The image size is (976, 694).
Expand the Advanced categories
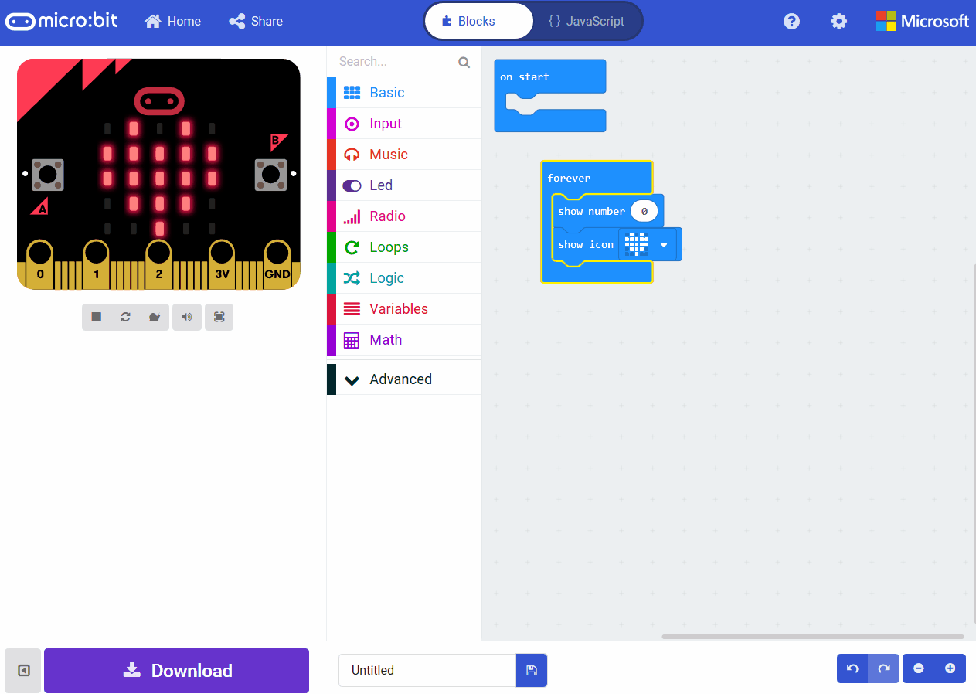tap(403, 379)
